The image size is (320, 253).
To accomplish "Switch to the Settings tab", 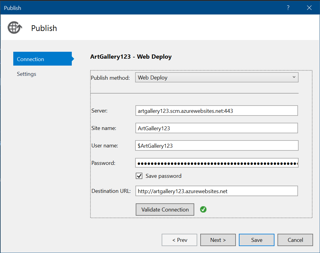I will (x=27, y=74).
